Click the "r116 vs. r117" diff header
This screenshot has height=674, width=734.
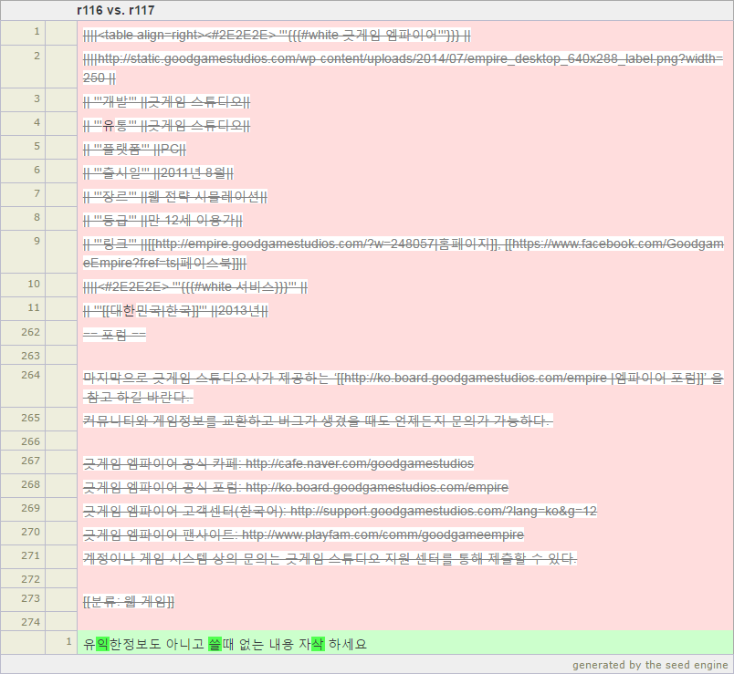tap(116, 10)
